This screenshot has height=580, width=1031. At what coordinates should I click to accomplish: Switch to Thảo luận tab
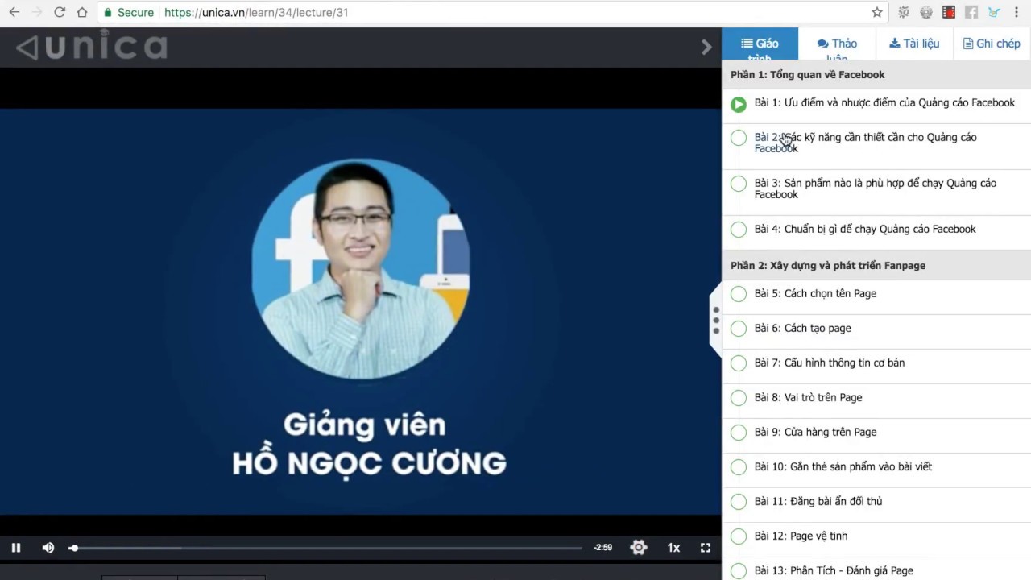tap(837, 43)
